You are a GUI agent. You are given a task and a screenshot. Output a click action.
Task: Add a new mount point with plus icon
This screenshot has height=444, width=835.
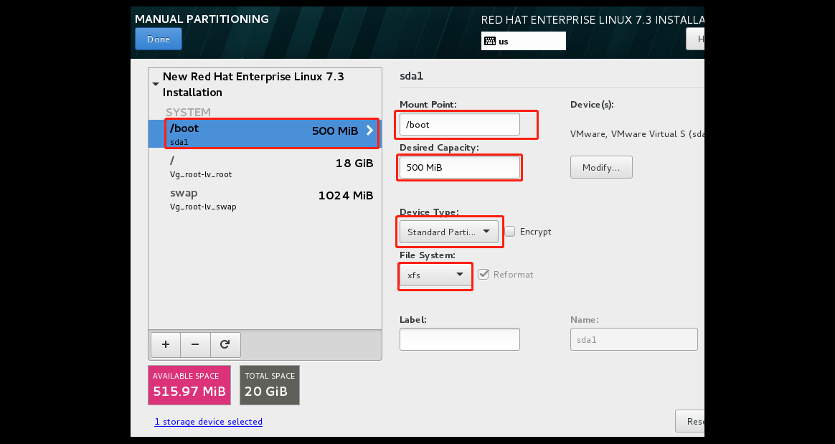[166, 344]
